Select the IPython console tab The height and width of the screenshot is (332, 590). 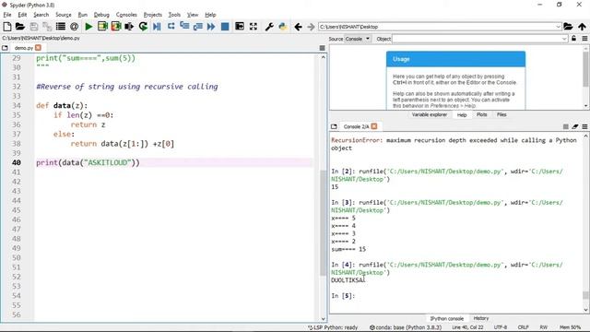click(446, 318)
